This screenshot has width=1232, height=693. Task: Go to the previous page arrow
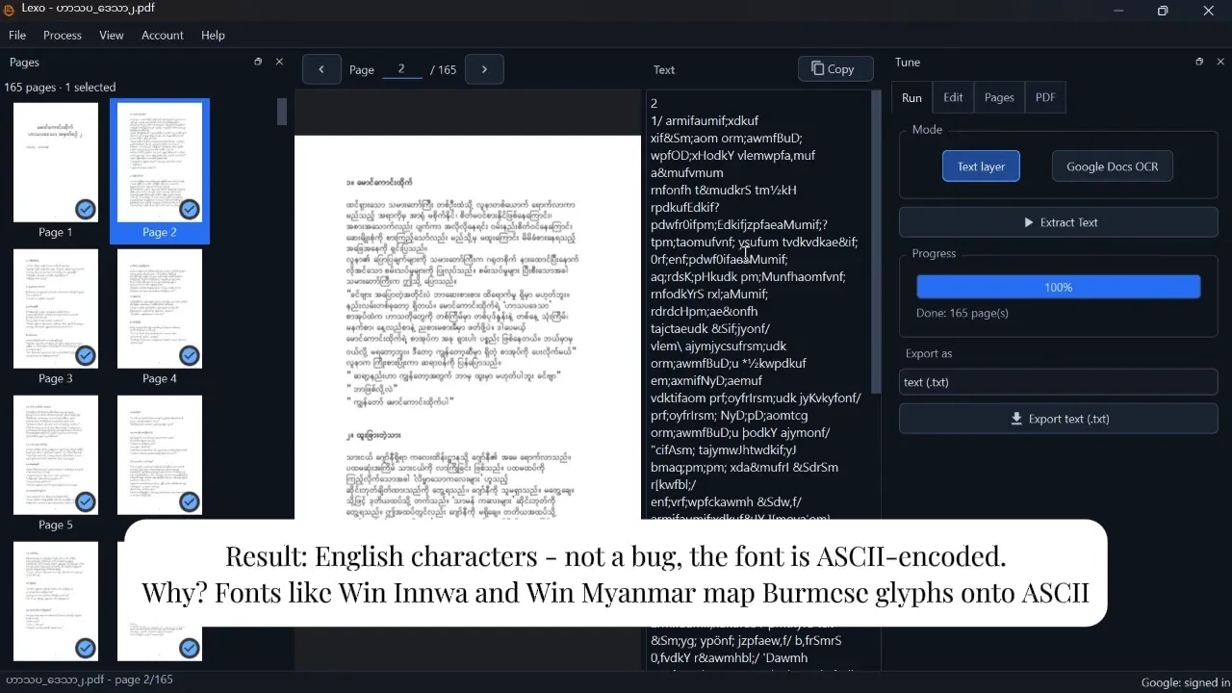[321, 69]
